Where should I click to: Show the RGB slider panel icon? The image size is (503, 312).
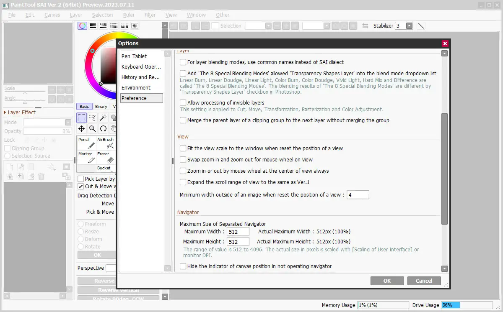93,26
